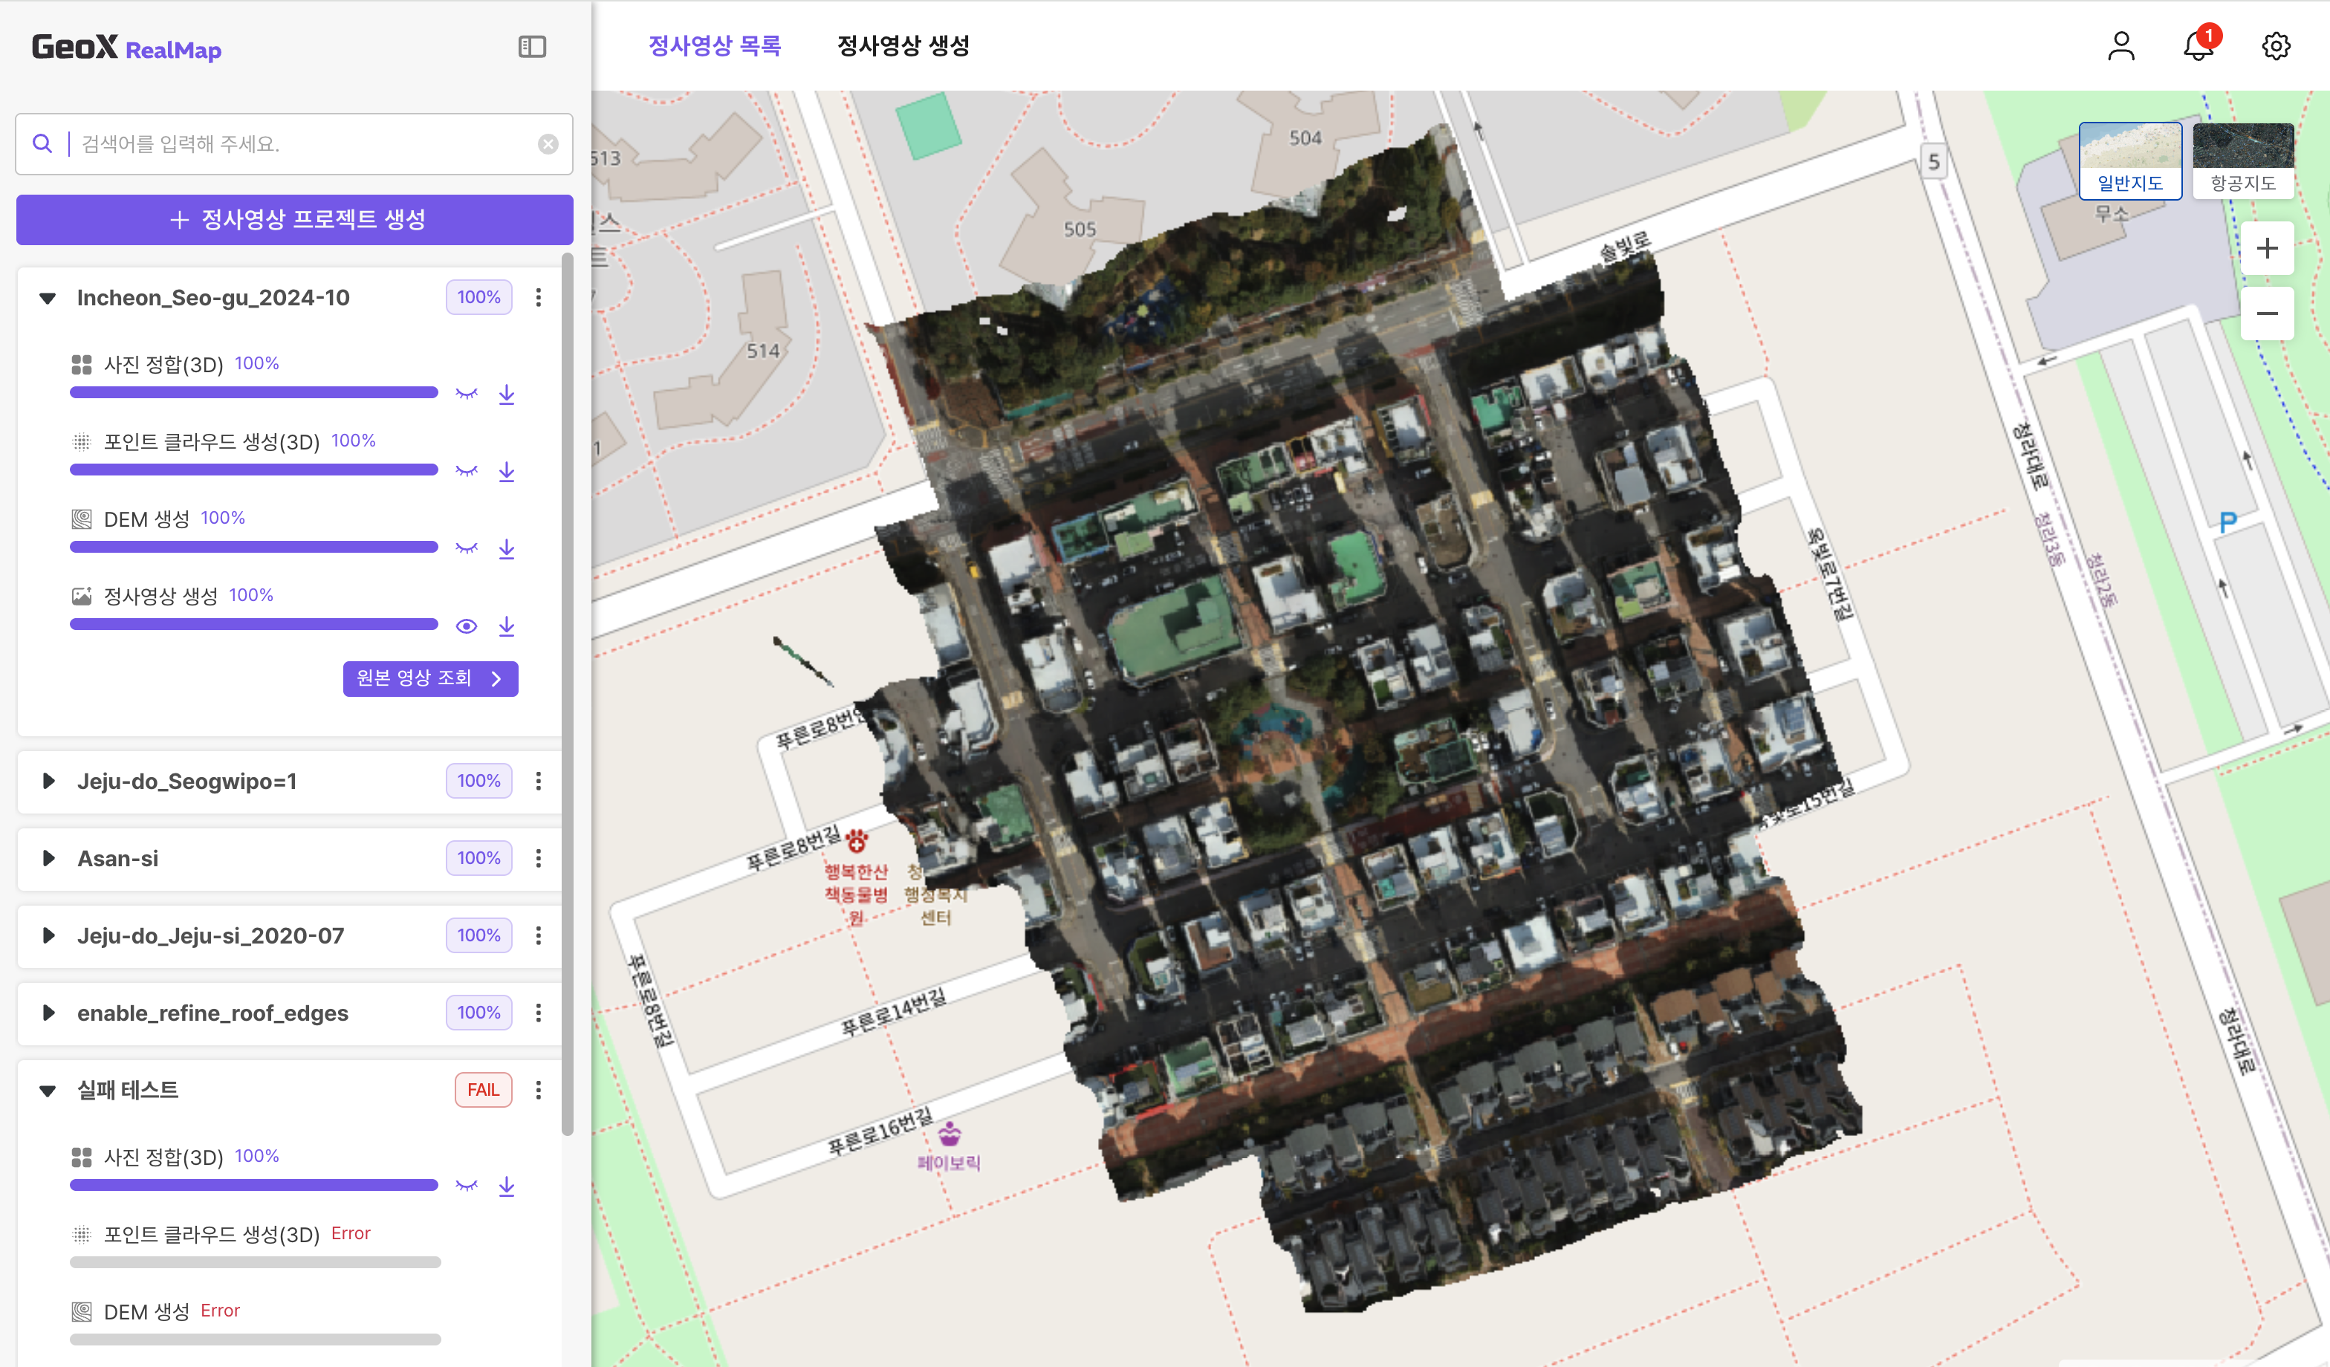This screenshot has height=1367, width=2330.
Task: Download Incheon DEM 생성 result
Action: (507, 549)
